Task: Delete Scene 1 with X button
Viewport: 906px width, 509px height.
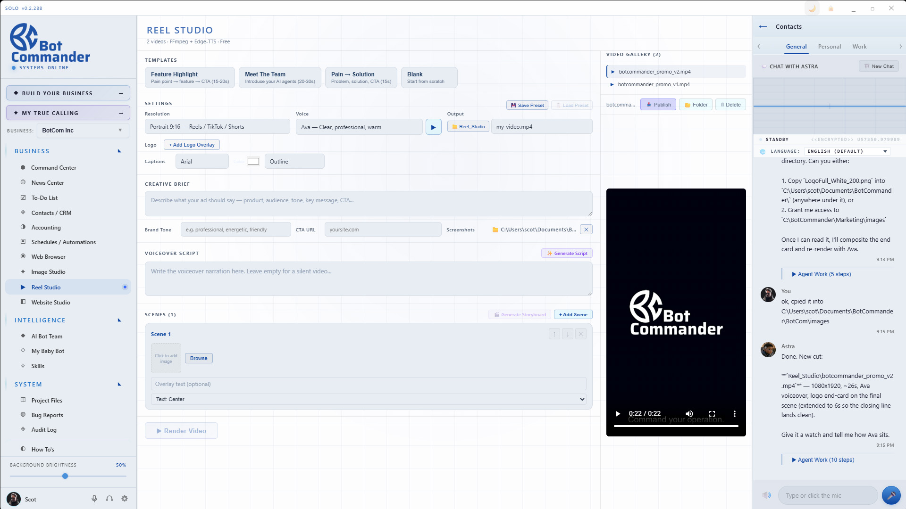Action: (581, 334)
